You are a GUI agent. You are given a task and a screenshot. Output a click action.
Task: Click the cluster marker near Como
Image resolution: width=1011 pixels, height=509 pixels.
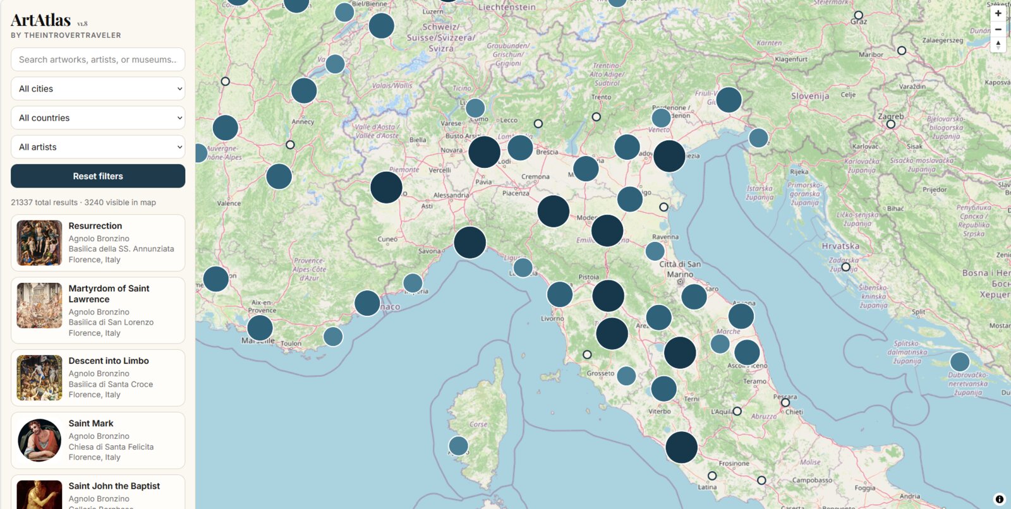pyautogui.click(x=475, y=108)
